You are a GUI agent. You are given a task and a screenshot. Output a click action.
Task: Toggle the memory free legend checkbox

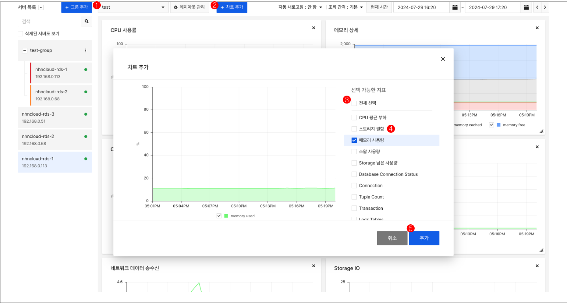[491, 125]
